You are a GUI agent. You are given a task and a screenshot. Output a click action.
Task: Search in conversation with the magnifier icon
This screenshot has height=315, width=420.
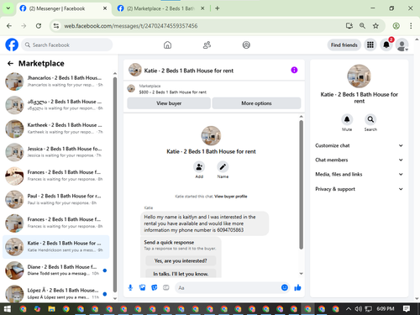click(370, 119)
